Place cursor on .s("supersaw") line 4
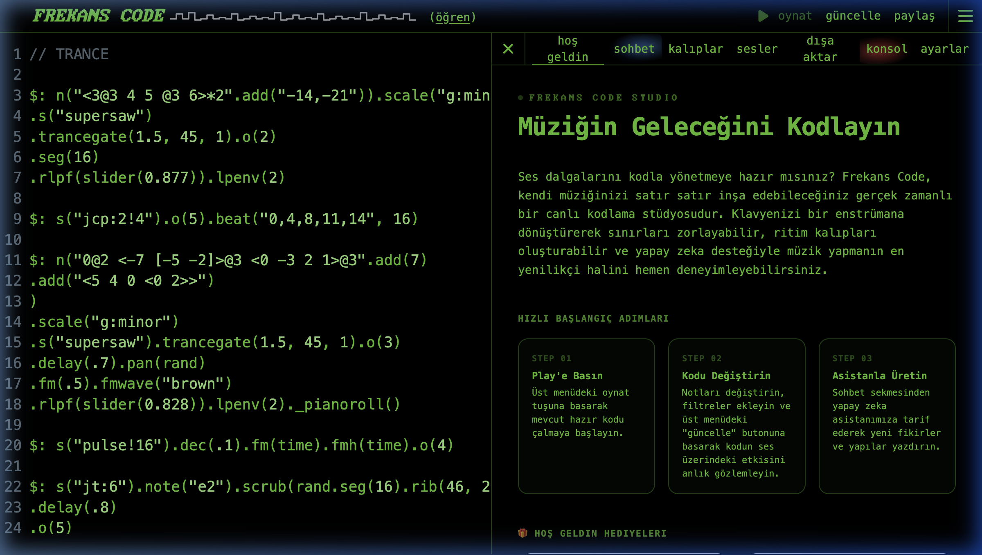The height and width of the screenshot is (555, 982). (91, 116)
